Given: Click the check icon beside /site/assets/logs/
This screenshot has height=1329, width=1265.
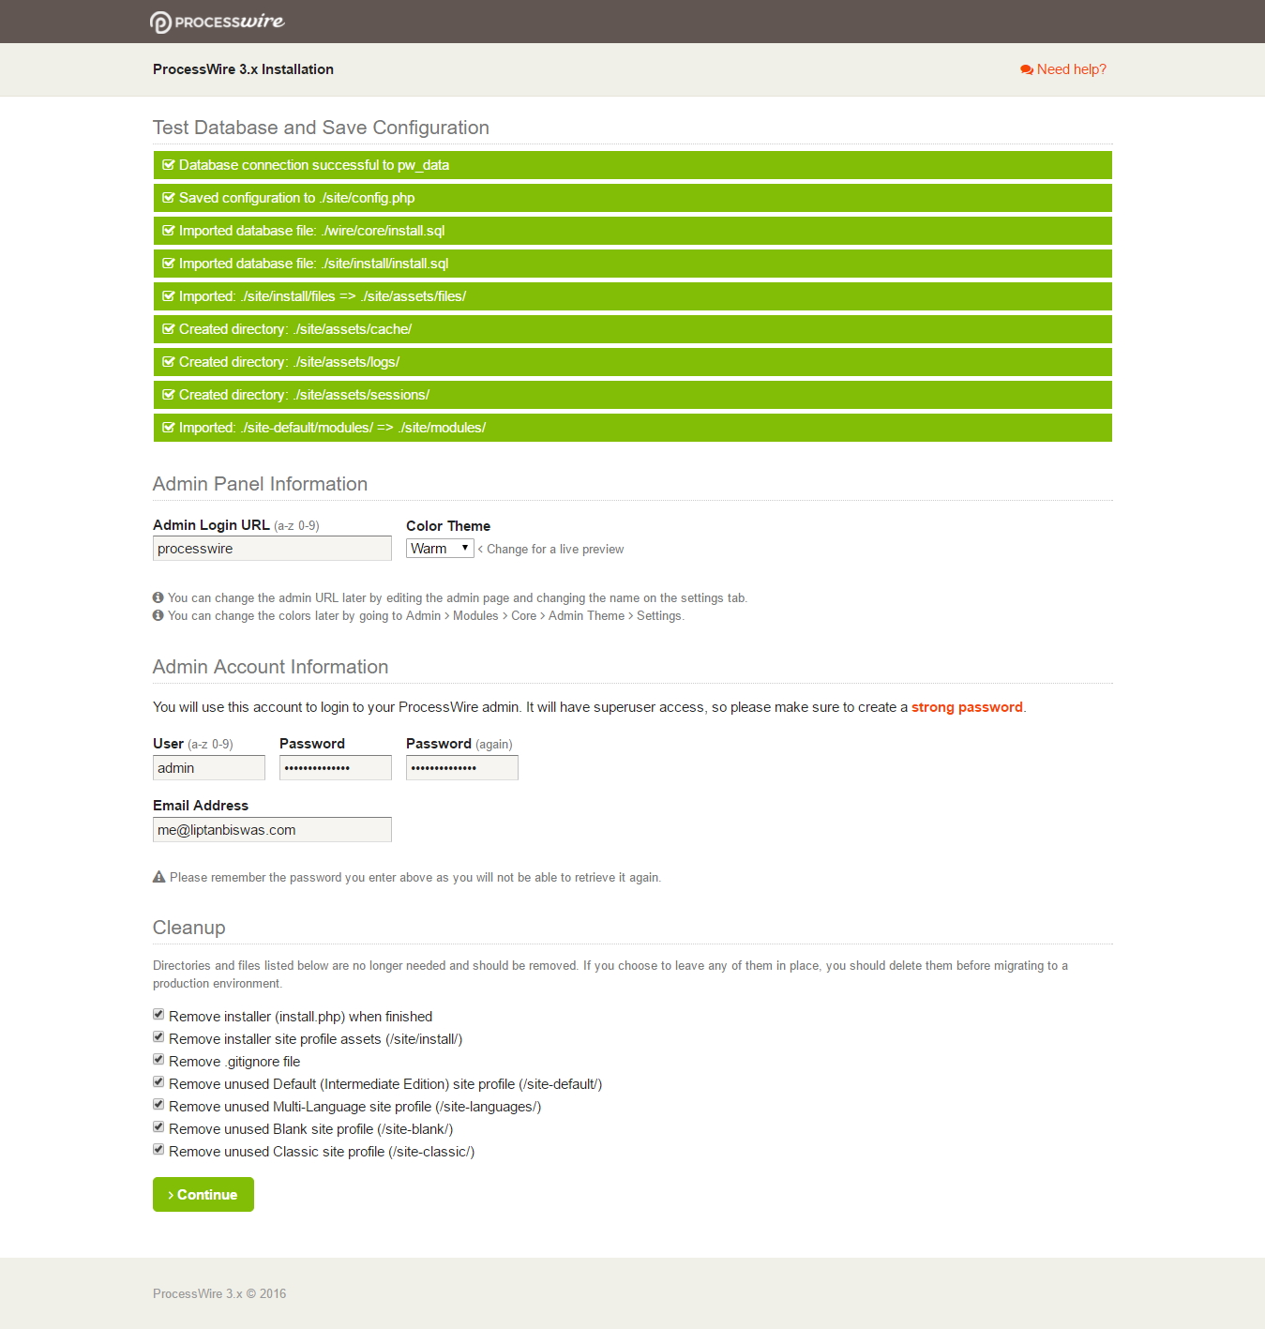Looking at the screenshot, I should click(169, 362).
